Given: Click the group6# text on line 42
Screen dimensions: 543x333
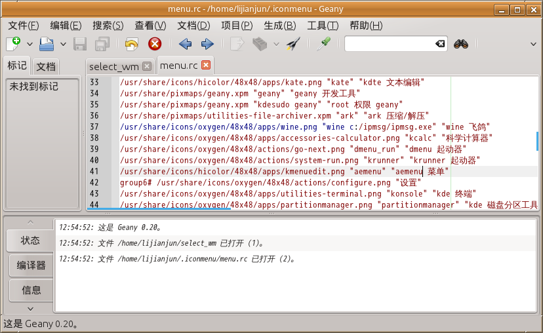Looking at the screenshot, I should 136,182.
